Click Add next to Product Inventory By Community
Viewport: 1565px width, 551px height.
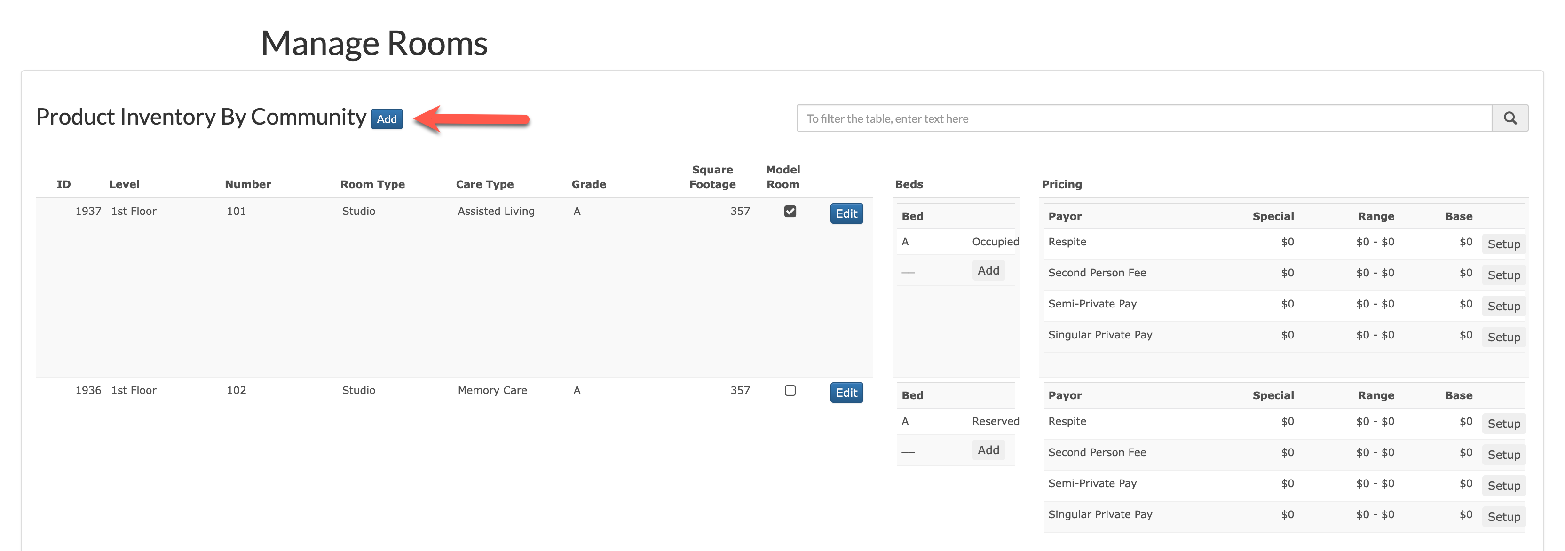click(387, 119)
